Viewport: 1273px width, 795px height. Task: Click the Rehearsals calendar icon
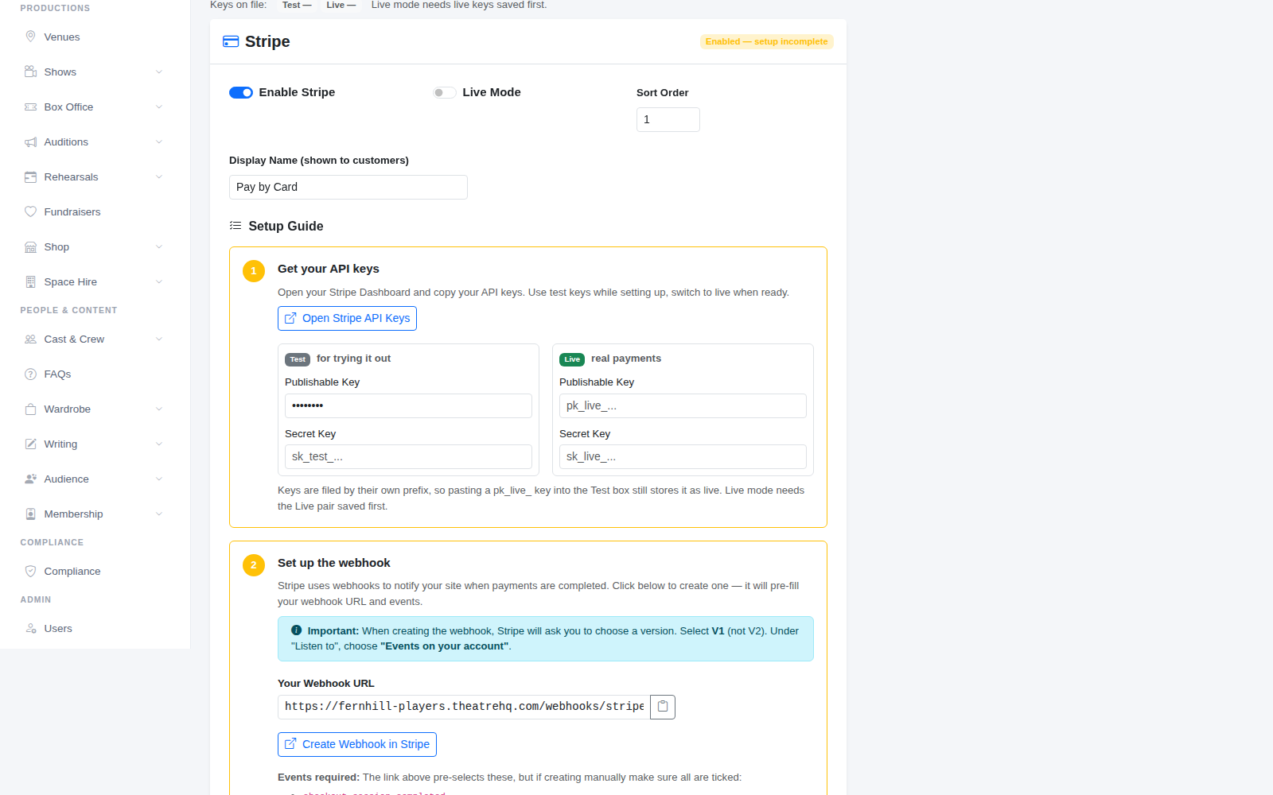point(30,176)
